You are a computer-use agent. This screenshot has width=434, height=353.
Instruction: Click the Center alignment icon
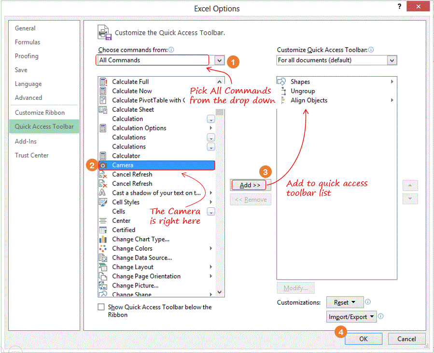103,220
